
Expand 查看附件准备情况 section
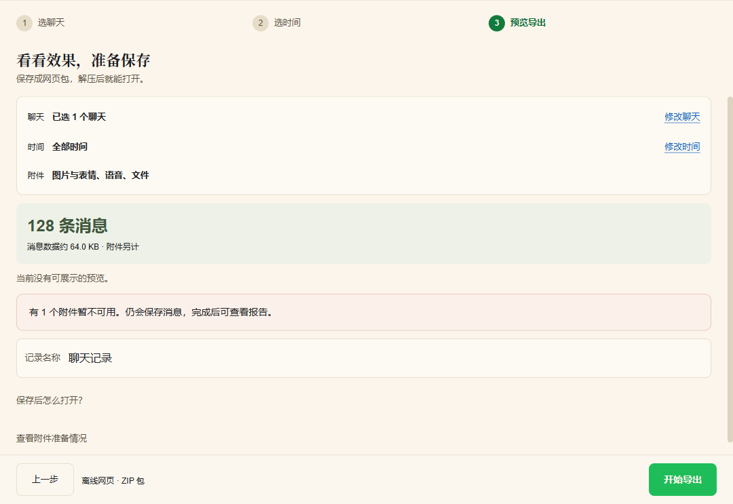coord(52,438)
